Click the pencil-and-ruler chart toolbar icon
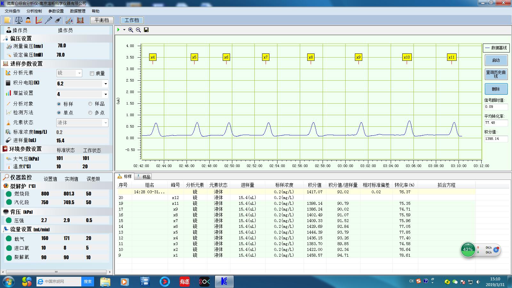Screen dimensions: 512x288 point(69,20)
